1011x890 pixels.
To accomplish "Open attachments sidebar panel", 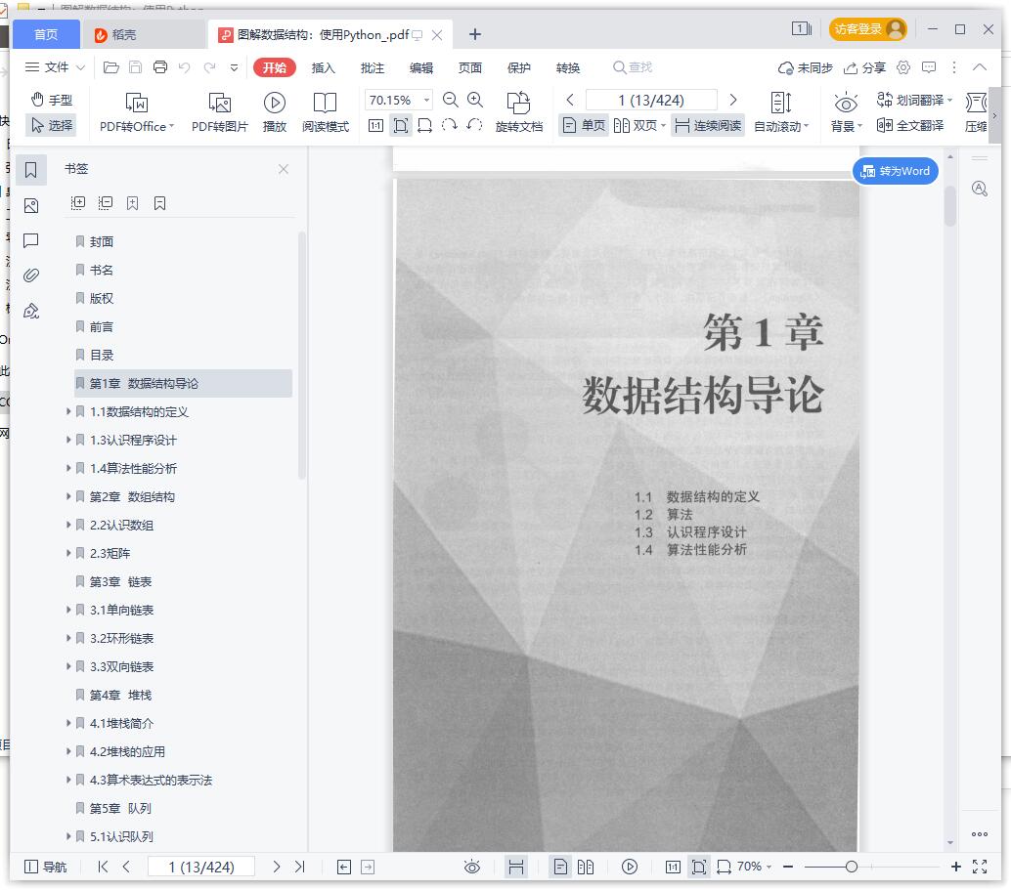I will pyautogui.click(x=31, y=275).
